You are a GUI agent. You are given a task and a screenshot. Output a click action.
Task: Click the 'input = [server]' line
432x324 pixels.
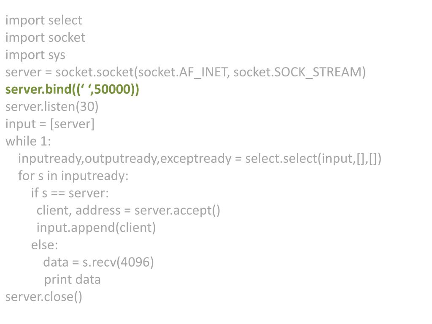click(50, 124)
